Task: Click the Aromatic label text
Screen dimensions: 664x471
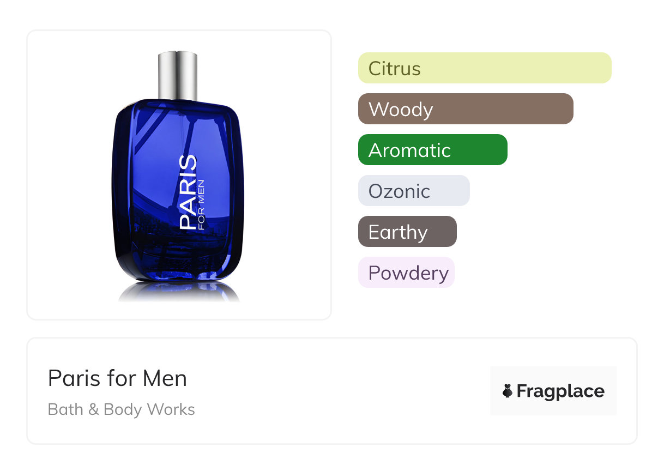Action: [x=409, y=150]
